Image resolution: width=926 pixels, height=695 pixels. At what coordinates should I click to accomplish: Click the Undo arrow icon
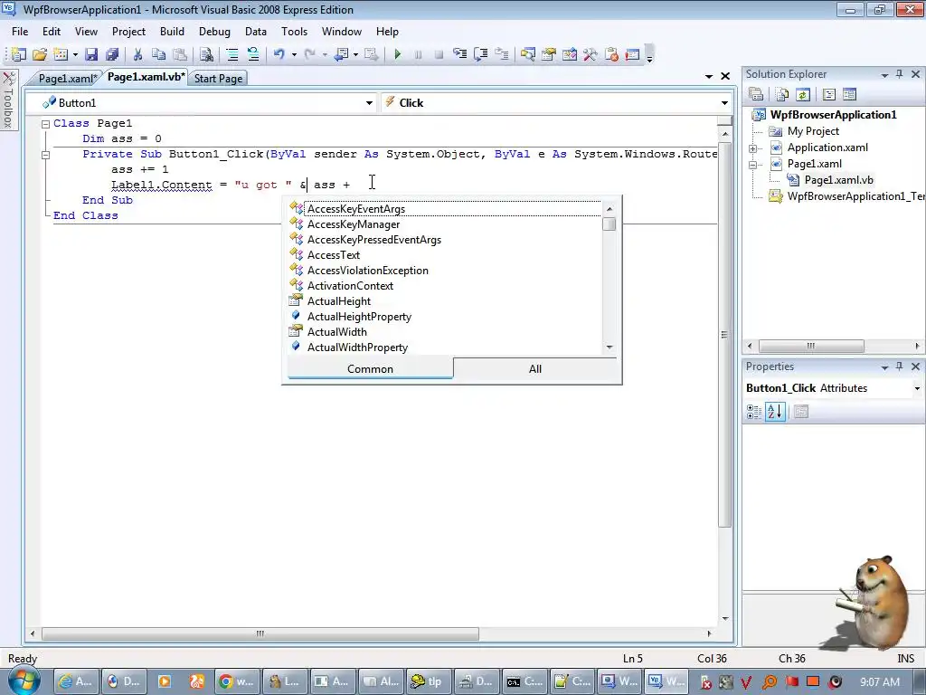(279, 54)
